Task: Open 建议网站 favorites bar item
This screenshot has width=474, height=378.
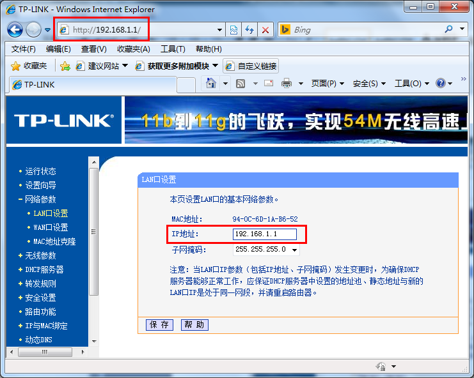Action: (x=102, y=66)
